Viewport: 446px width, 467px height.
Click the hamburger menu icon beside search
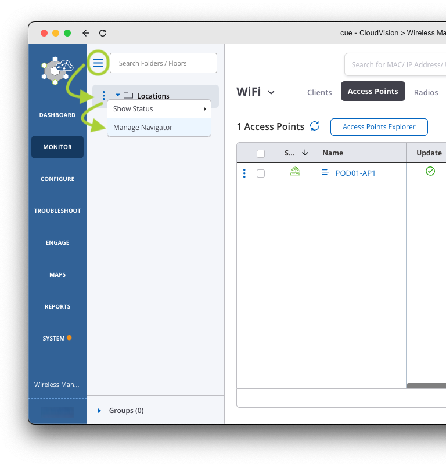[x=98, y=63]
